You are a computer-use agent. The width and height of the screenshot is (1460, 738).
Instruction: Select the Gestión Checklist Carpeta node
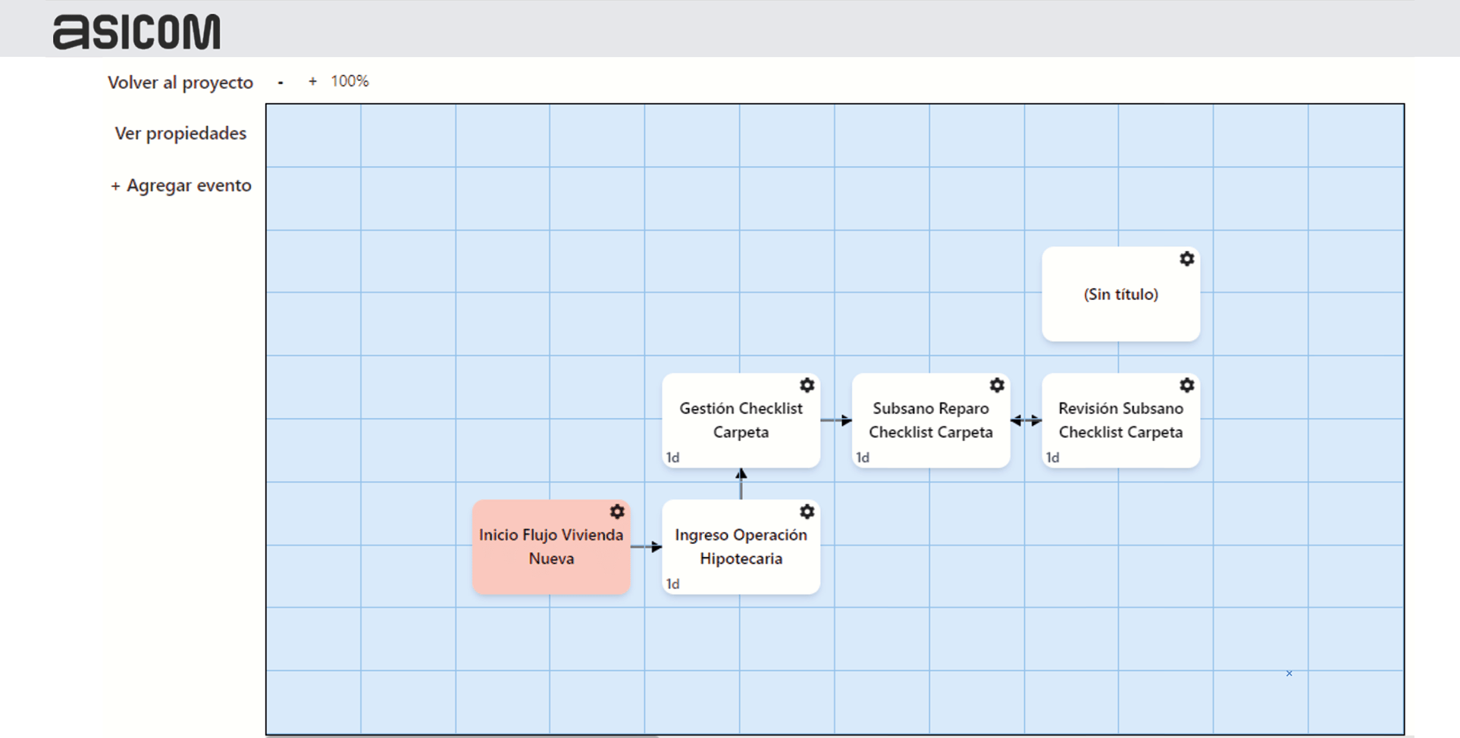tap(741, 421)
